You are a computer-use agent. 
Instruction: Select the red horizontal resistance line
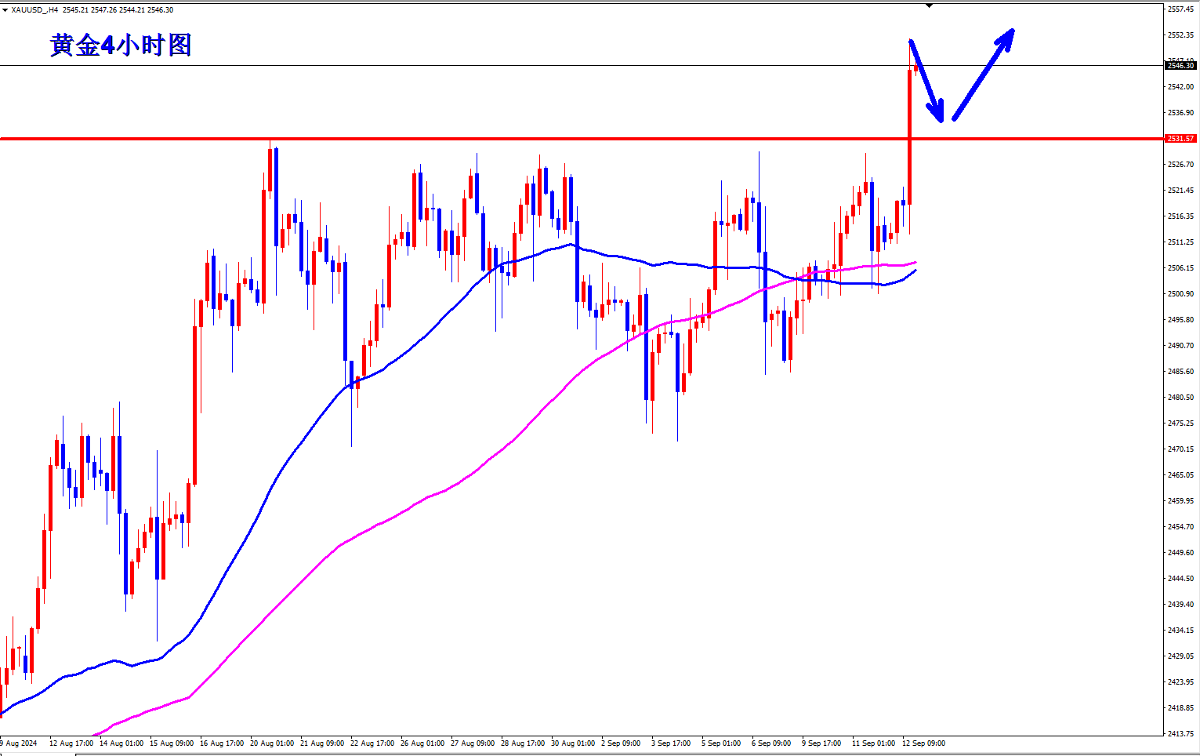coord(582,139)
